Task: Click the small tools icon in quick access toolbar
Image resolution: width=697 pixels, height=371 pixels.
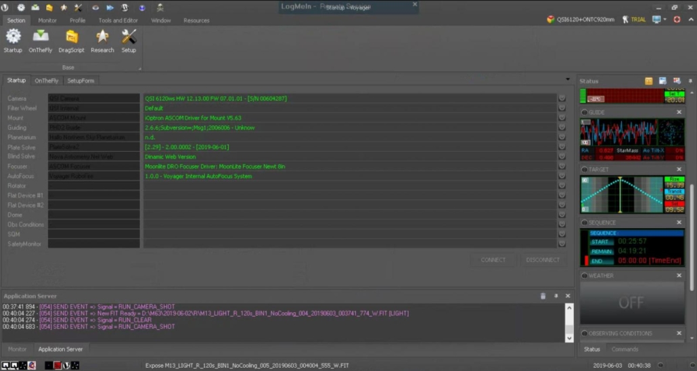Action: click(78, 7)
